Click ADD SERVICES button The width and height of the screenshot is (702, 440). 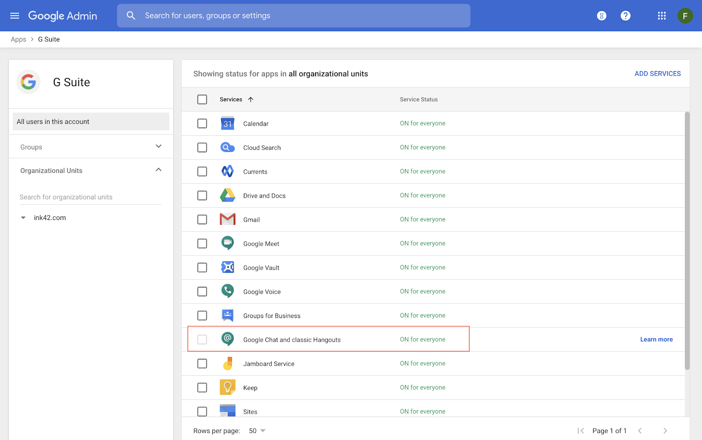658,74
